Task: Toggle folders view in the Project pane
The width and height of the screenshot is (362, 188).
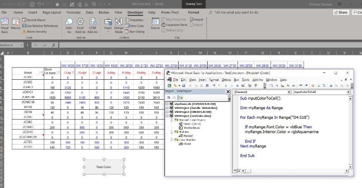Action: [x=180, y=97]
